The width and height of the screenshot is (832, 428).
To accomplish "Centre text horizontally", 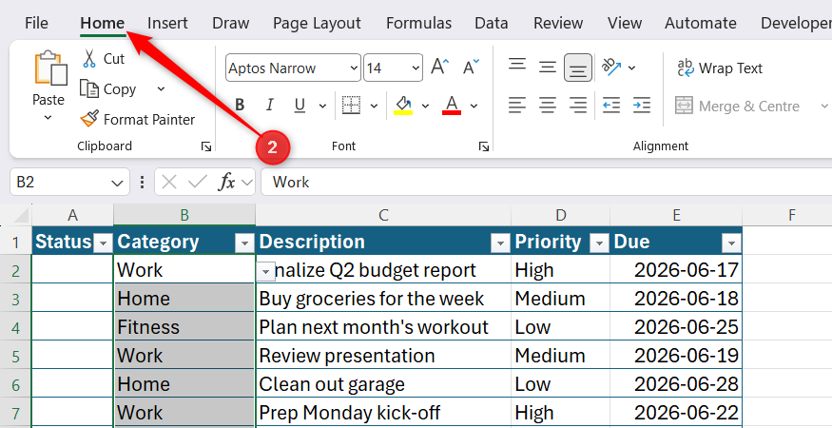I will pos(547,106).
